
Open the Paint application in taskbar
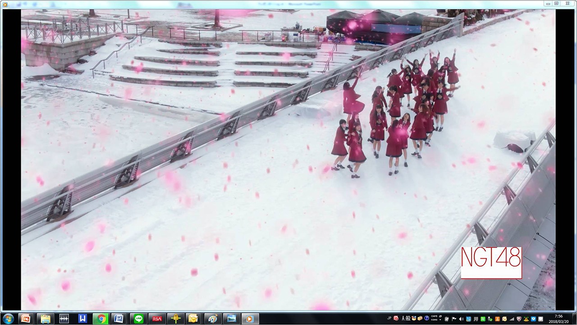pos(212,319)
